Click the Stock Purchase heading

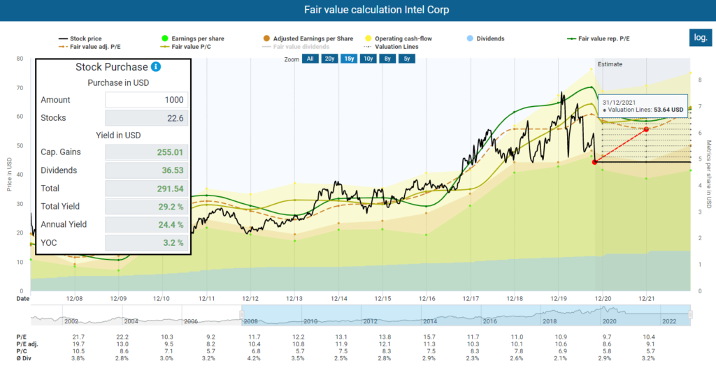[111, 67]
